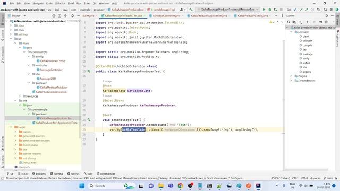This screenshot has width=340, height=191.
Task: Open the Problems tool window
Action: 39,173
